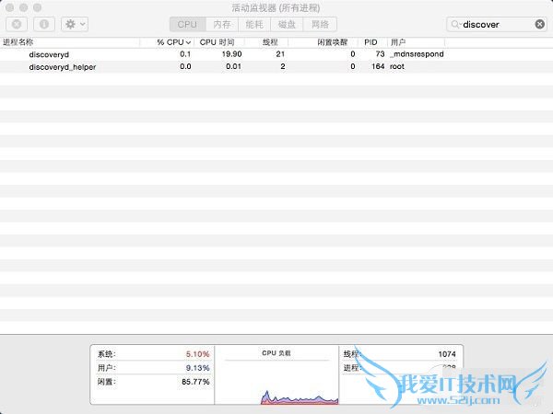Click PID value 164

(378, 66)
